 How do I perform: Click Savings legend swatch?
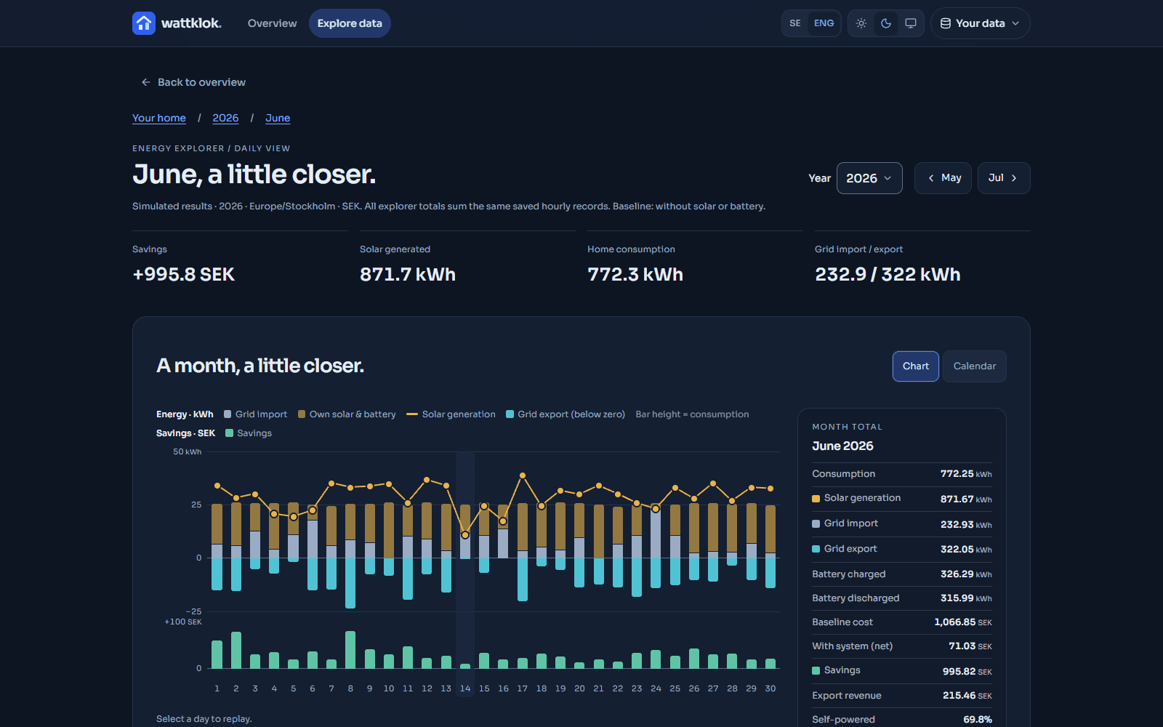point(230,433)
